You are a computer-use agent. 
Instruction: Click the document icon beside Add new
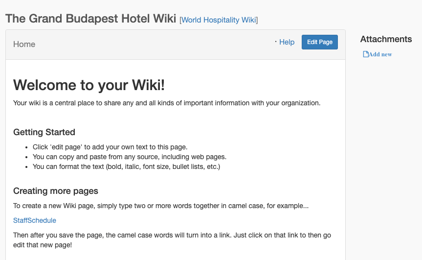(x=365, y=54)
